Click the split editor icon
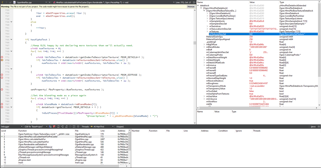321x168 pixels. pyautogui.click(x=194, y=2)
